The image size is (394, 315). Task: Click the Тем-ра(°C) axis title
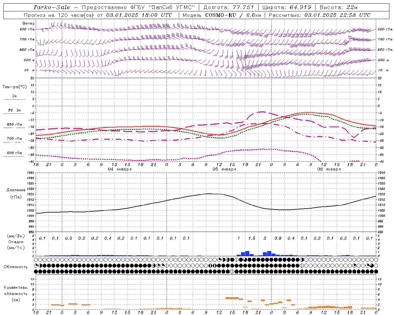(14, 87)
